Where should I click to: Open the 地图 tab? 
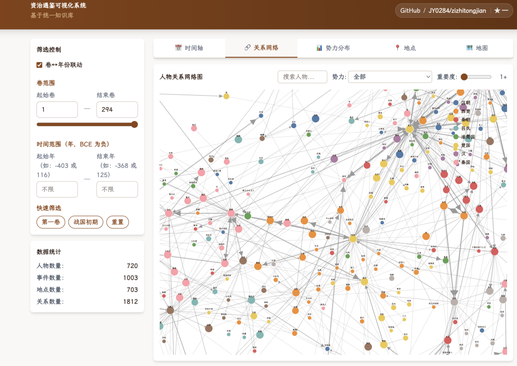point(477,48)
